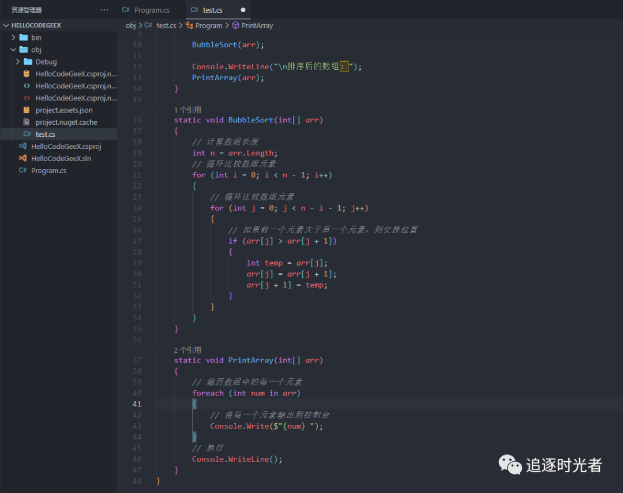This screenshot has width=623, height=493.
Task: Click Console.WriteLine call on line 46
Action: 237,459
